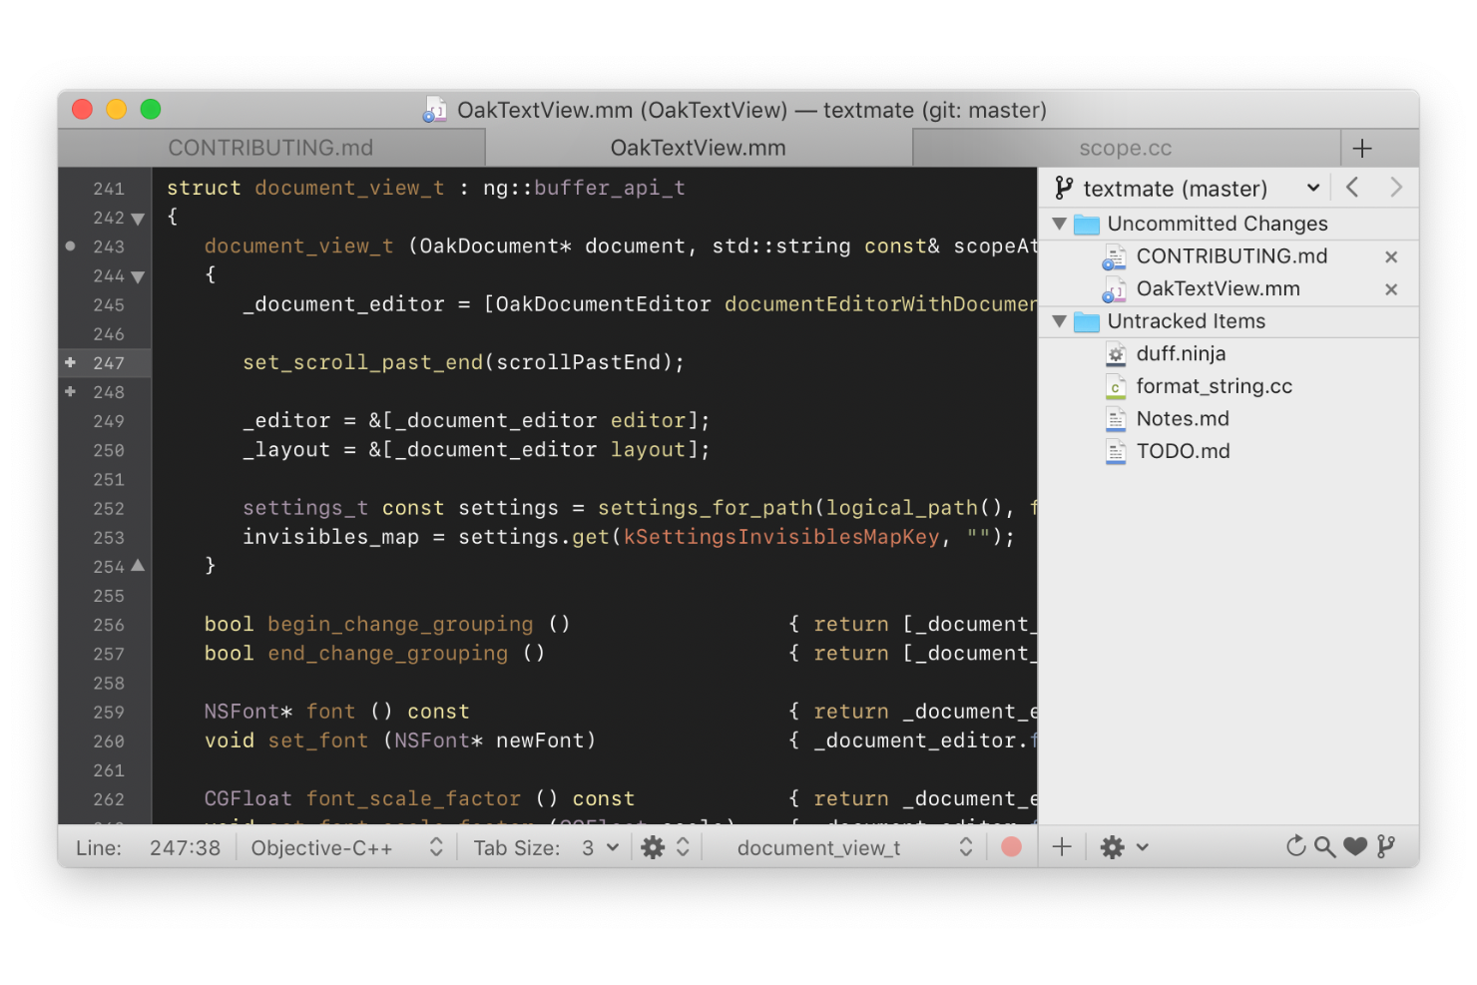1477x985 pixels.
Task: Click line number 250 in the gutter
Action: [109, 451]
